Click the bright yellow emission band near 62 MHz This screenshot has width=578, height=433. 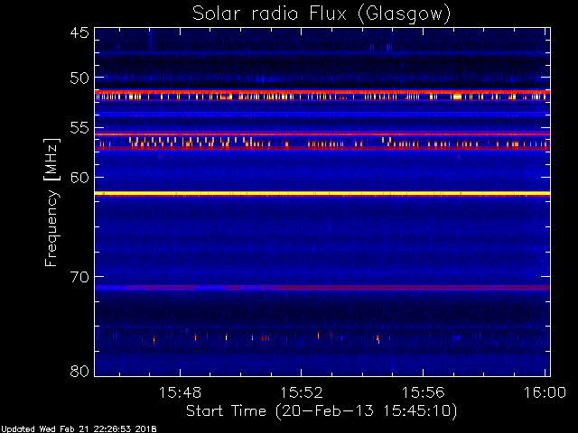pyautogui.click(x=322, y=193)
